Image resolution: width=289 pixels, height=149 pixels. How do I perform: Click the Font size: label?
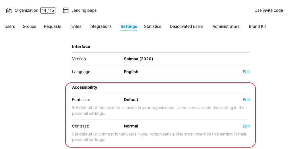click(81, 100)
